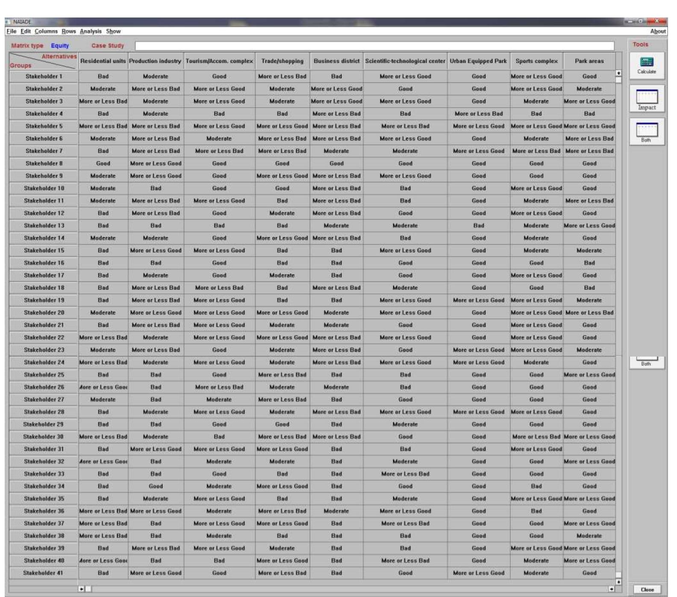Select the Stakeholder 12 row header

point(44,213)
